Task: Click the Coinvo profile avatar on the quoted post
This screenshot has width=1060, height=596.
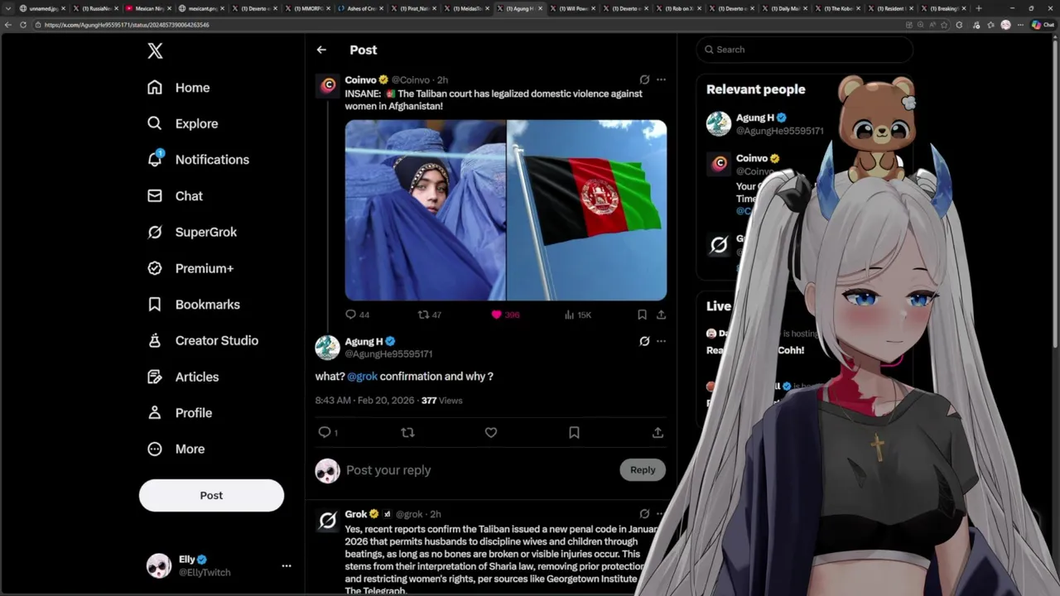Action: click(x=328, y=85)
